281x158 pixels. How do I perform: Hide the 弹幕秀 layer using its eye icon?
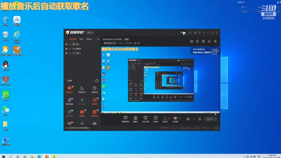tap(66, 49)
